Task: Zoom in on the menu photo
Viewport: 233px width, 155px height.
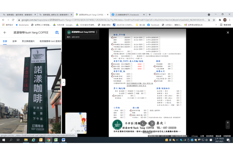Action: click(228, 123)
